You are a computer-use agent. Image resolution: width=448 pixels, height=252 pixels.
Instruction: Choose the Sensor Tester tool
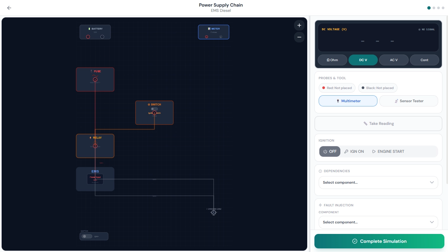[408, 101]
